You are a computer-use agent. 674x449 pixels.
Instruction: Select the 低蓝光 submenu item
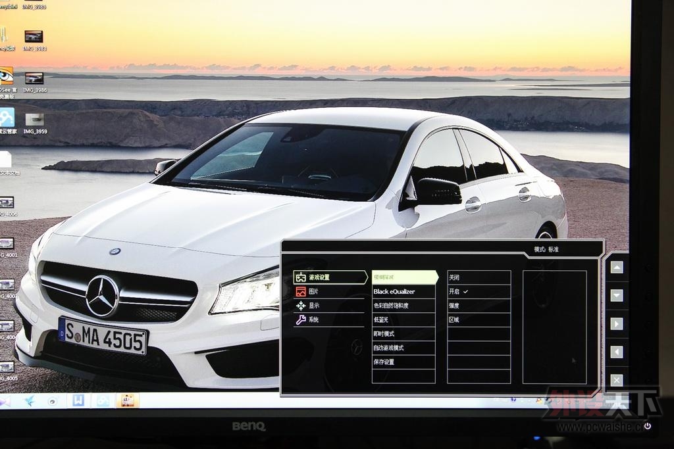tap(403, 319)
